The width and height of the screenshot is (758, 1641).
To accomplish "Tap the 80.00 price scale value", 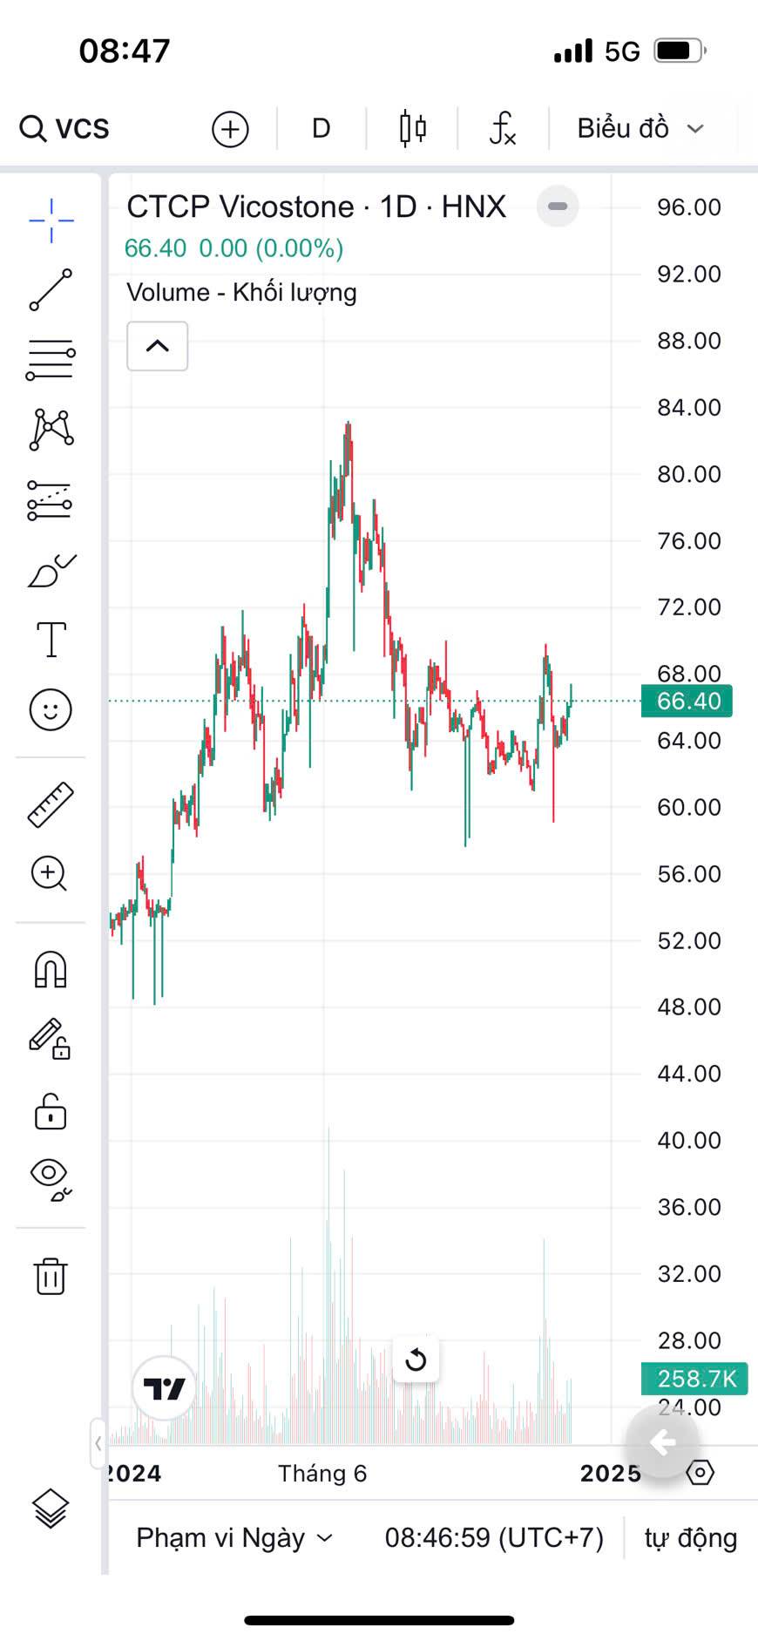I will coord(689,474).
